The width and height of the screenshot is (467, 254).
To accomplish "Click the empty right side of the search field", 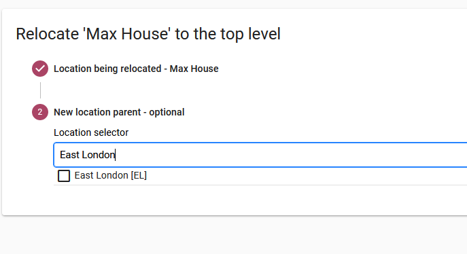I will (x=298, y=155).
